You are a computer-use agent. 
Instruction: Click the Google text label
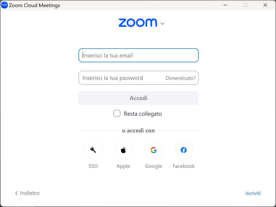[153, 166]
